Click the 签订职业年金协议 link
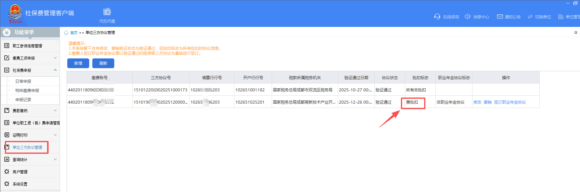 tap(510, 102)
